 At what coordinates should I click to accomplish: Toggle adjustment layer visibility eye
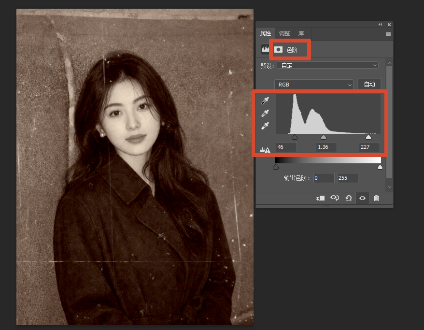[x=362, y=198]
